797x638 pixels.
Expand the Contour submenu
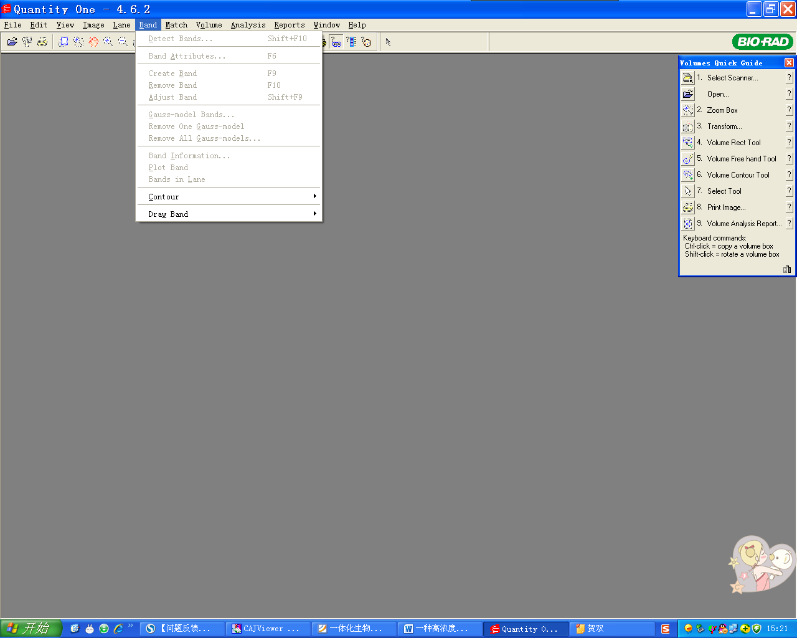pos(229,197)
